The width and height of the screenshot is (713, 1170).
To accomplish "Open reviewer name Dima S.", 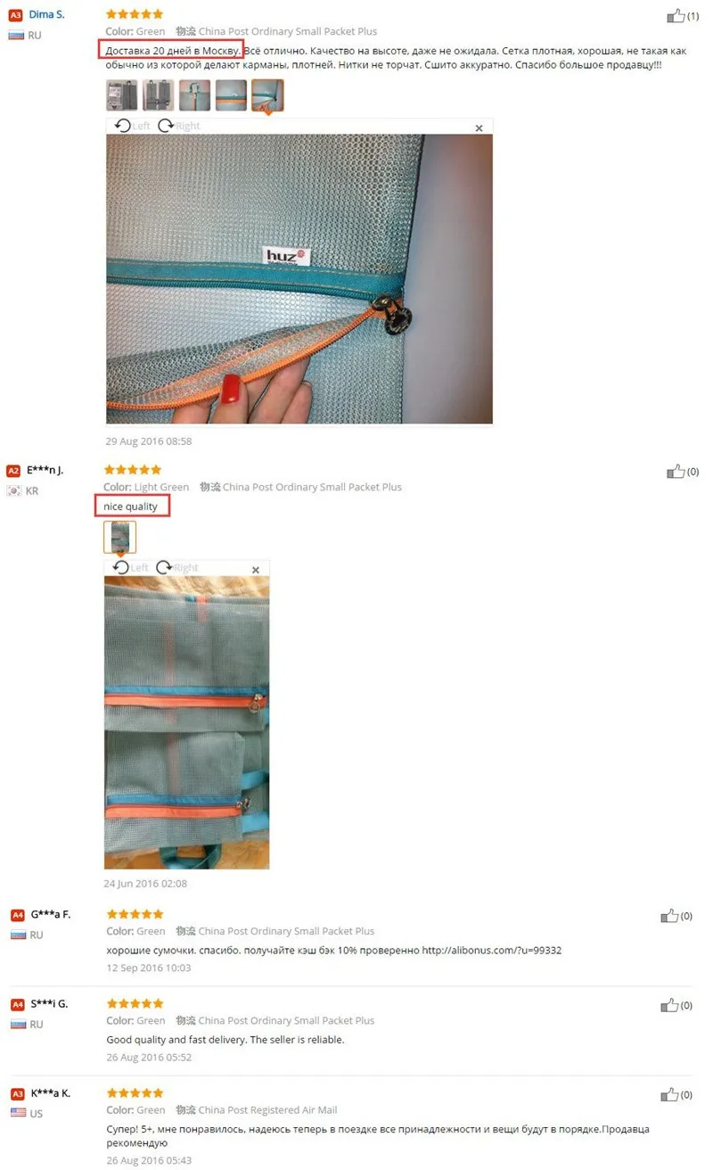I will point(46,14).
